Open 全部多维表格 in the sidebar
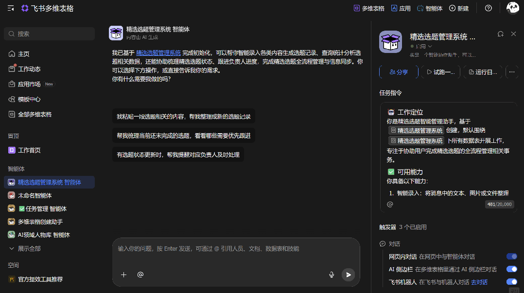This screenshot has width=524, height=293. click(50, 114)
